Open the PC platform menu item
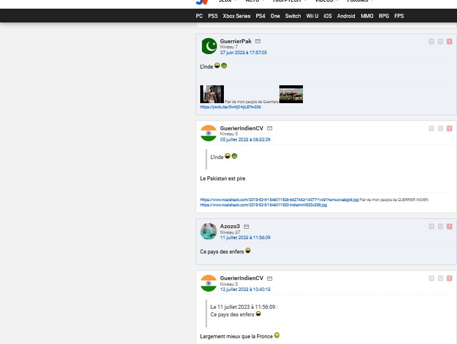The width and height of the screenshot is (457, 344). [x=199, y=16]
